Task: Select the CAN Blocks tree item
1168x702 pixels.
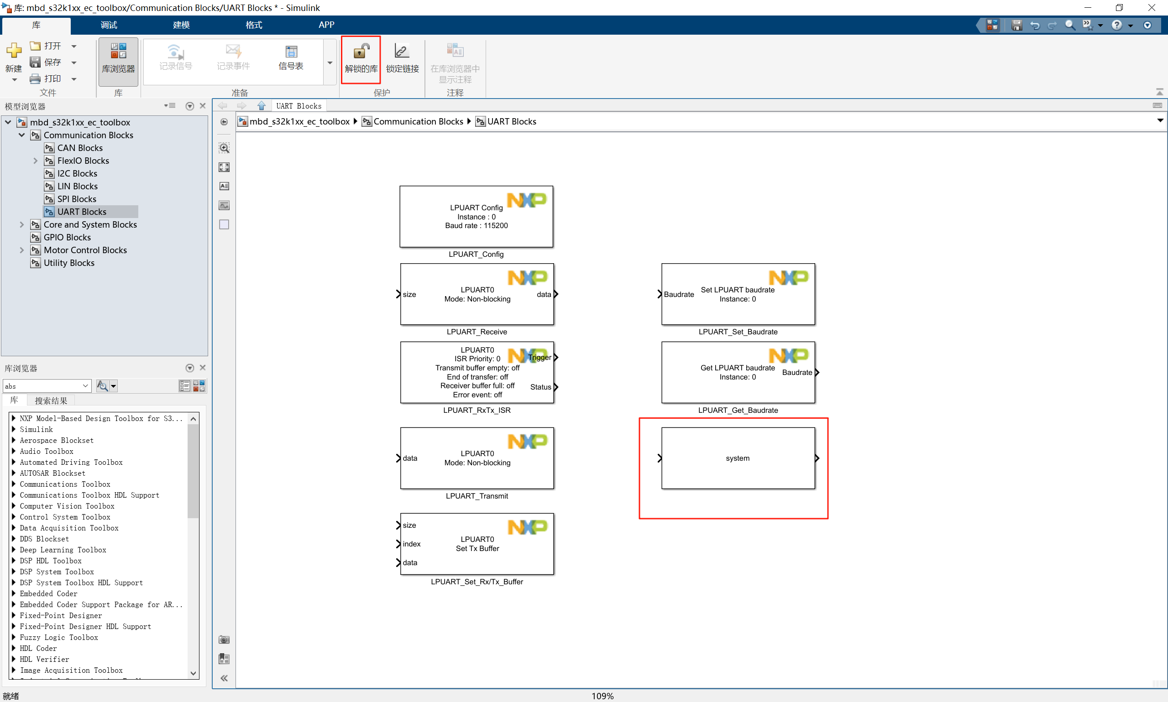Action: pyautogui.click(x=80, y=148)
